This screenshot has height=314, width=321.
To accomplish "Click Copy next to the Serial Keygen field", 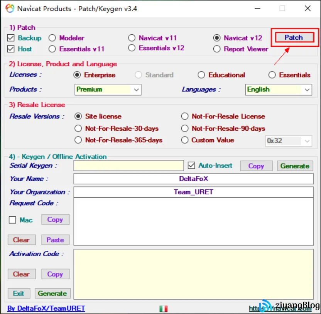I will click(x=256, y=166).
